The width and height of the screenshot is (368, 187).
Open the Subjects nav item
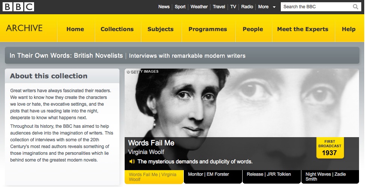click(161, 29)
